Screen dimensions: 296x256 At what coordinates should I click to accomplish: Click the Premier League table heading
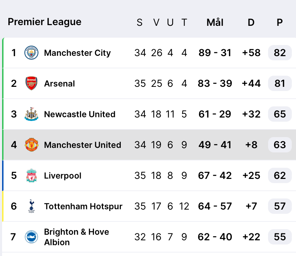point(44,22)
